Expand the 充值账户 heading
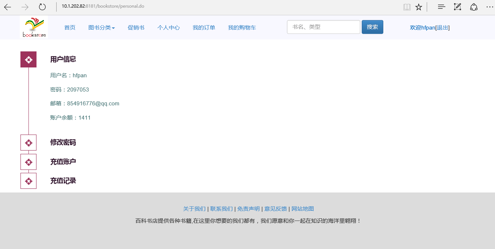Viewport: 495px width, 249px height. tap(63, 162)
